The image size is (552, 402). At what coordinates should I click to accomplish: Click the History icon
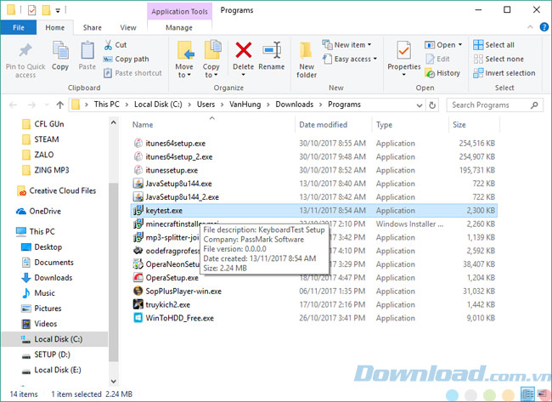(430, 73)
